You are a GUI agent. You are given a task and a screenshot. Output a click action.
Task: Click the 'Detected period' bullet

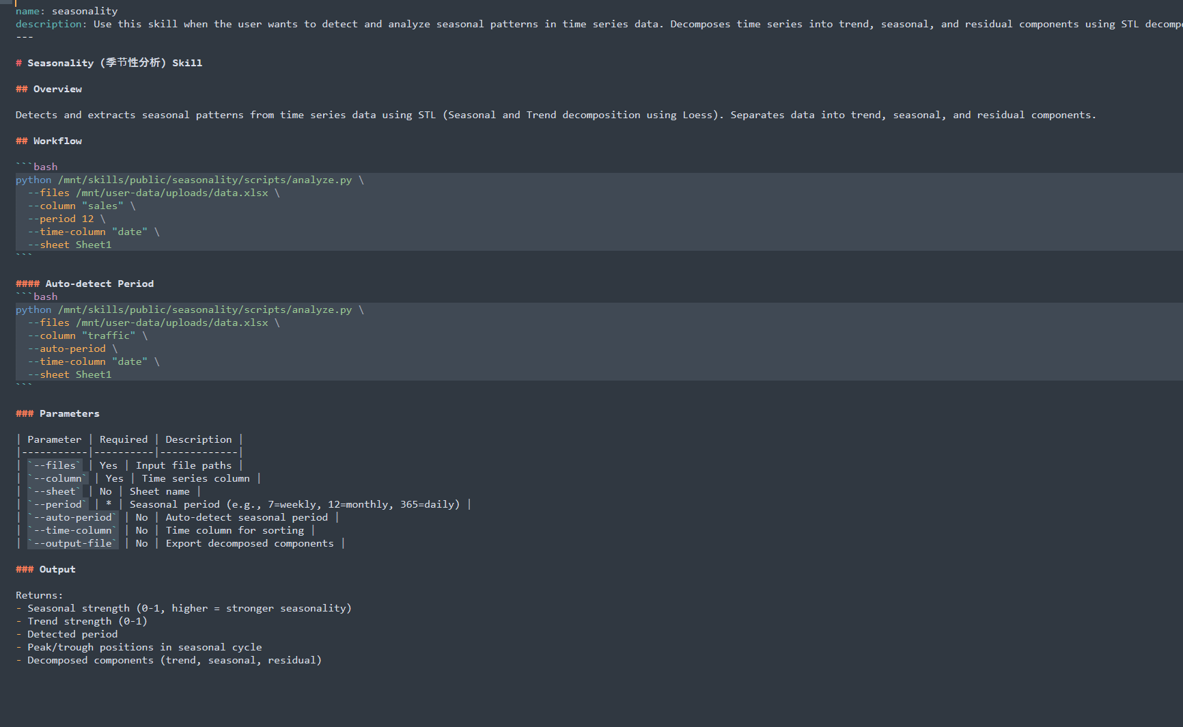click(x=66, y=634)
